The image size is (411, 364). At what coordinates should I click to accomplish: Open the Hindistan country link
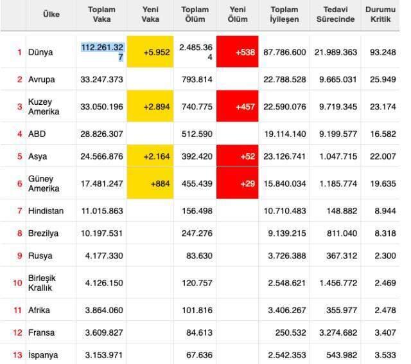46,211
